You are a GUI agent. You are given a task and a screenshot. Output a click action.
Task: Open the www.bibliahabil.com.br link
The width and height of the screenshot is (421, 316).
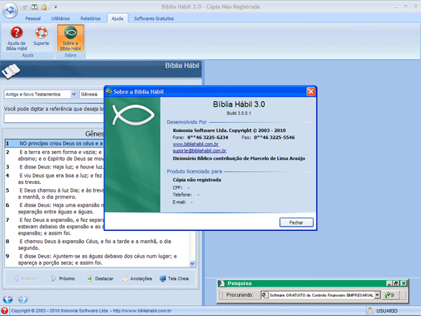[x=195, y=144]
